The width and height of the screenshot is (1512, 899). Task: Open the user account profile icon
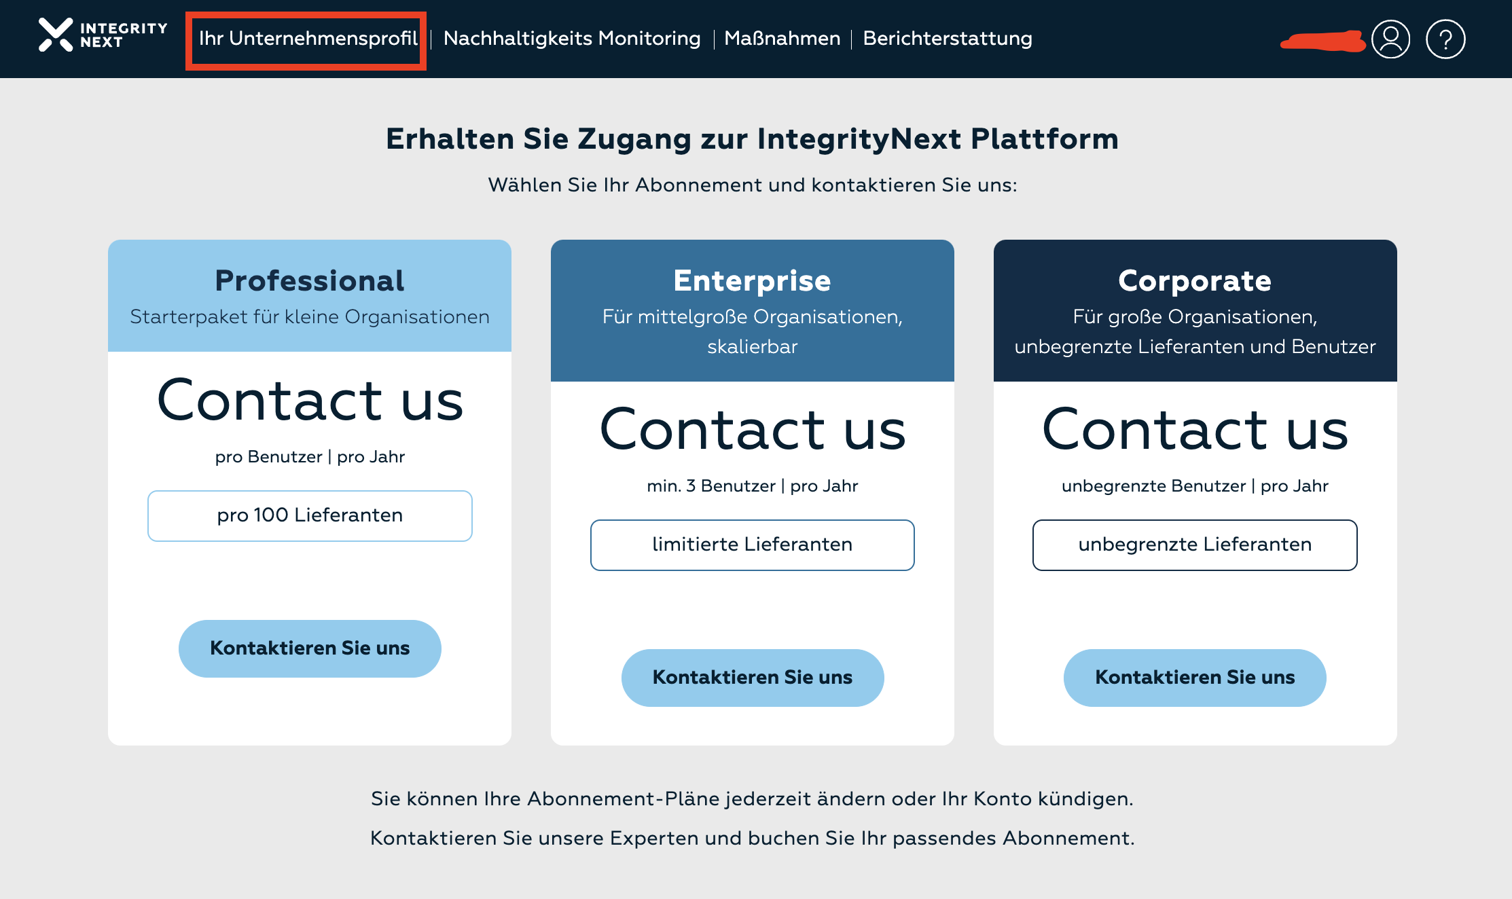(1391, 39)
